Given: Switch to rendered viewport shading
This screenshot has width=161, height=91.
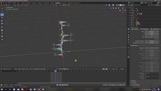Looking at the screenshot, I should coord(124,5).
